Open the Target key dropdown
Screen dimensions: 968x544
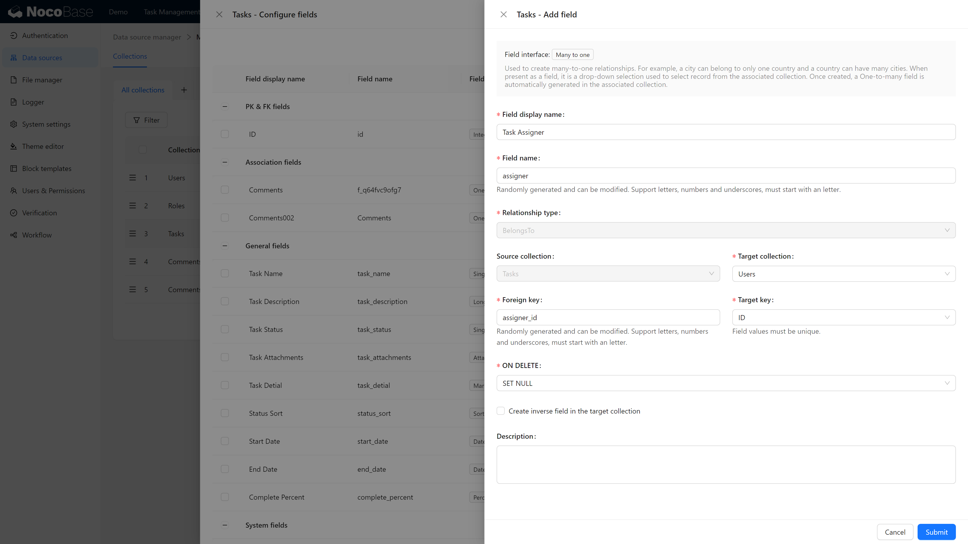point(844,318)
